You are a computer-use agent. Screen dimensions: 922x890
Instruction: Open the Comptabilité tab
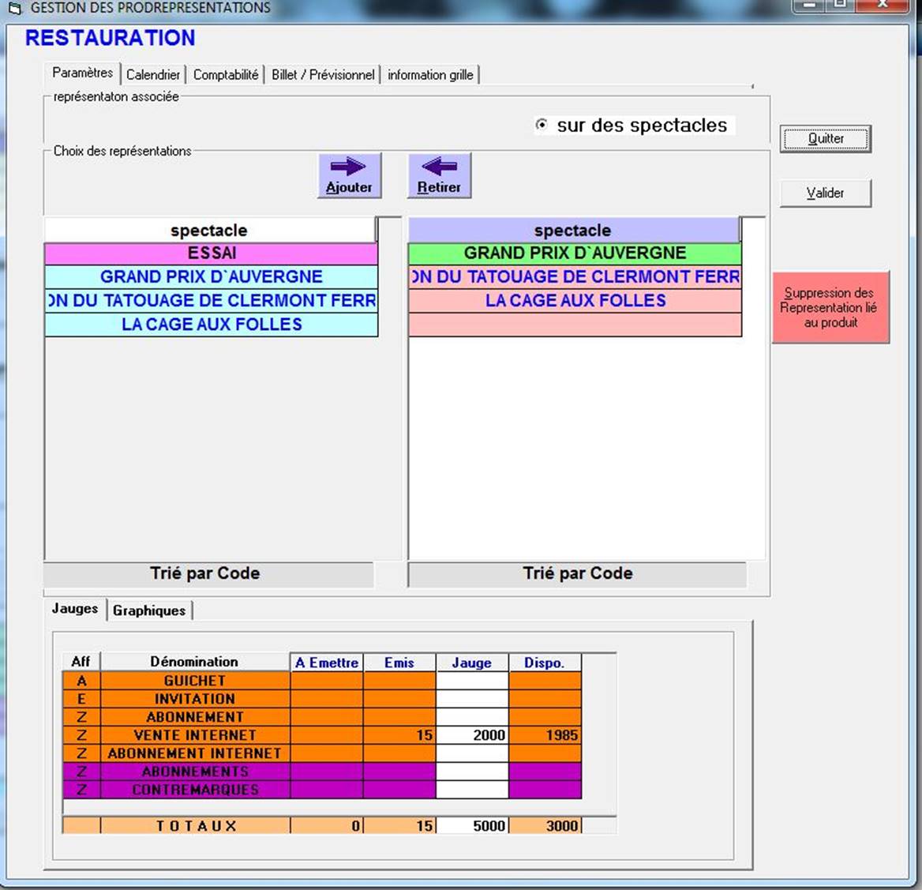tap(226, 75)
